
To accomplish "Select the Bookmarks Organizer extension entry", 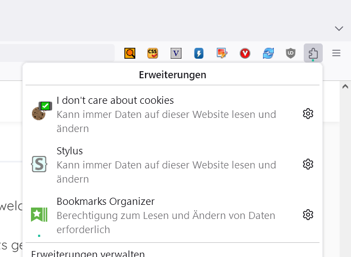I will 163,215.
